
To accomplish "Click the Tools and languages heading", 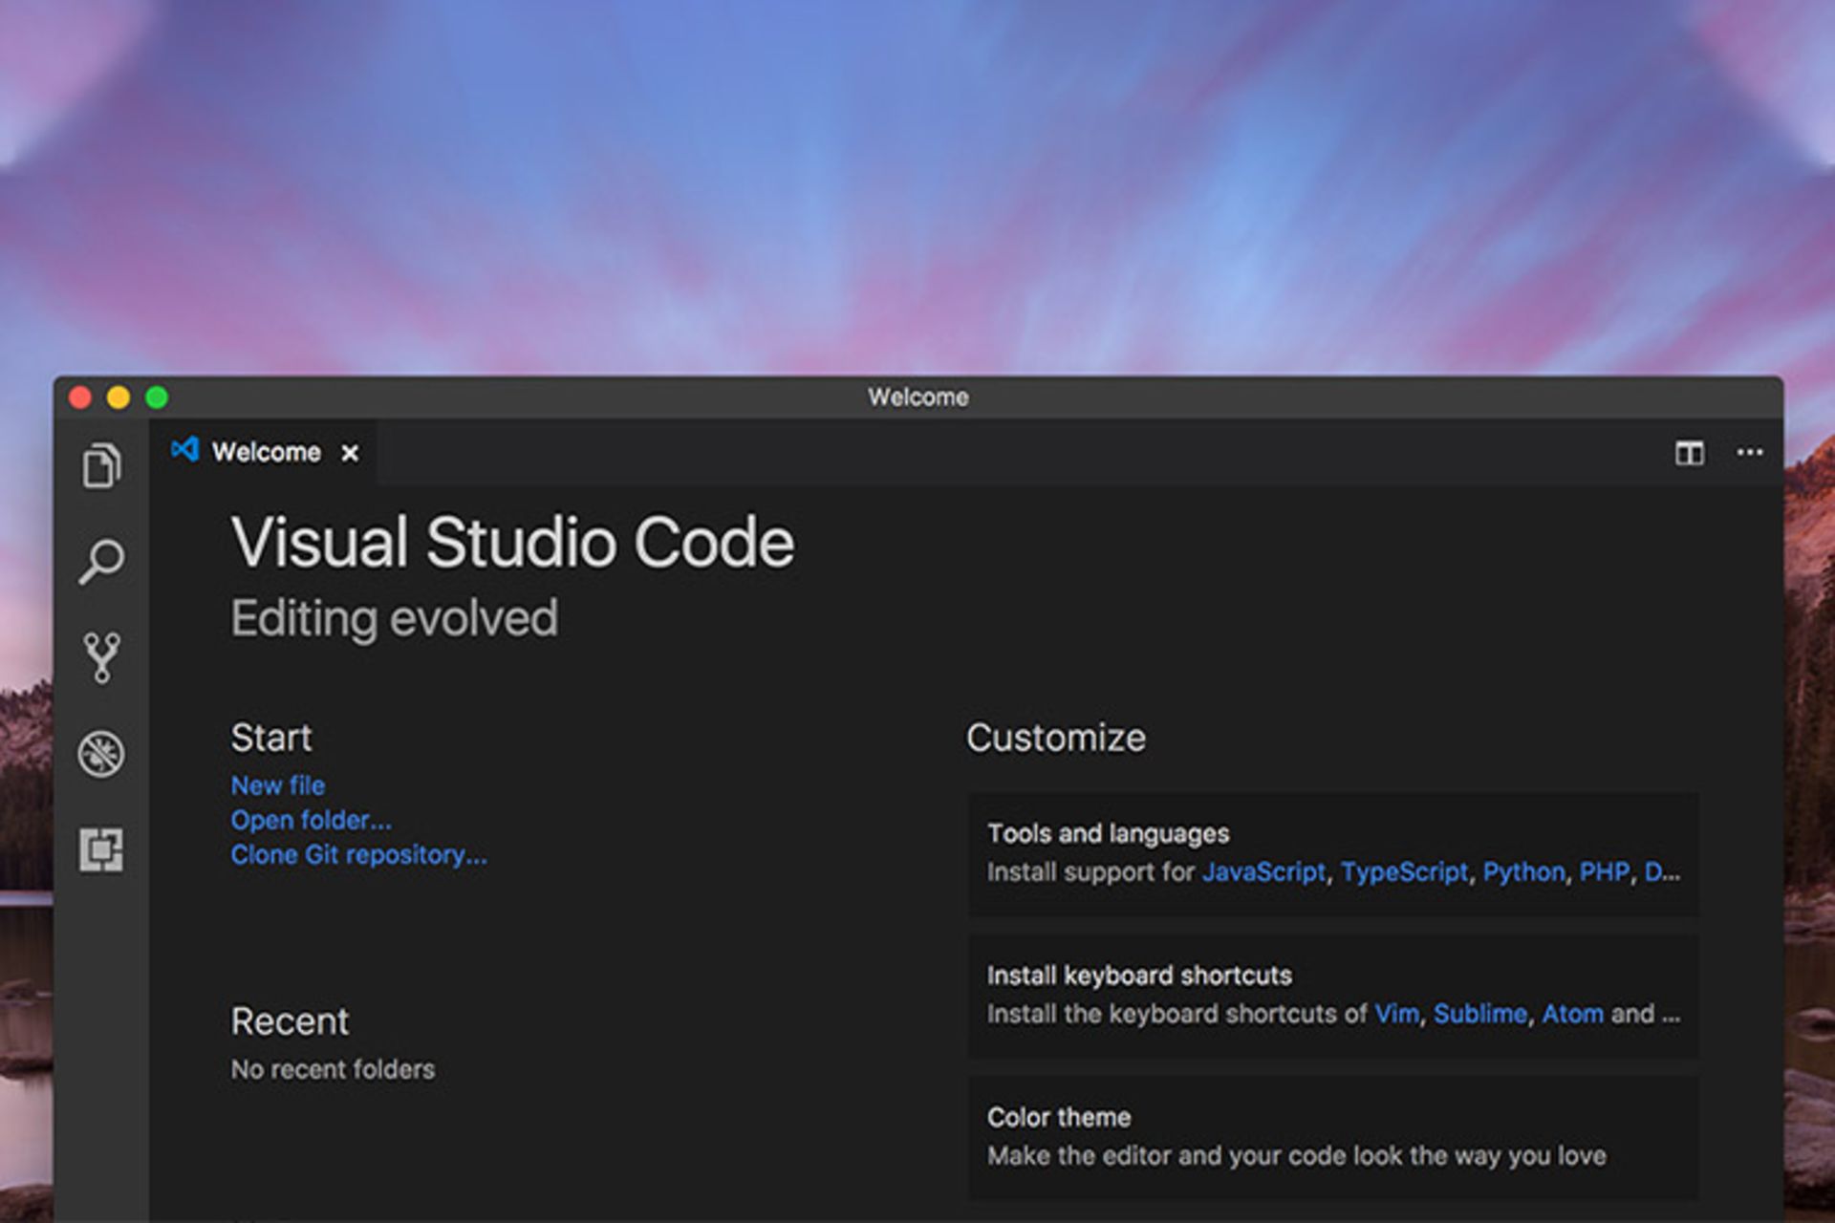I will (1108, 833).
